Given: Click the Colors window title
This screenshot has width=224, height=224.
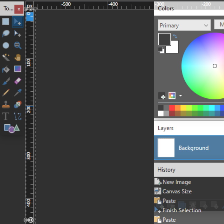Looking at the screenshot, I should click(x=166, y=9).
